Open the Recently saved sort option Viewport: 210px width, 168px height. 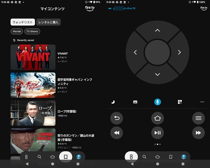(23, 40)
